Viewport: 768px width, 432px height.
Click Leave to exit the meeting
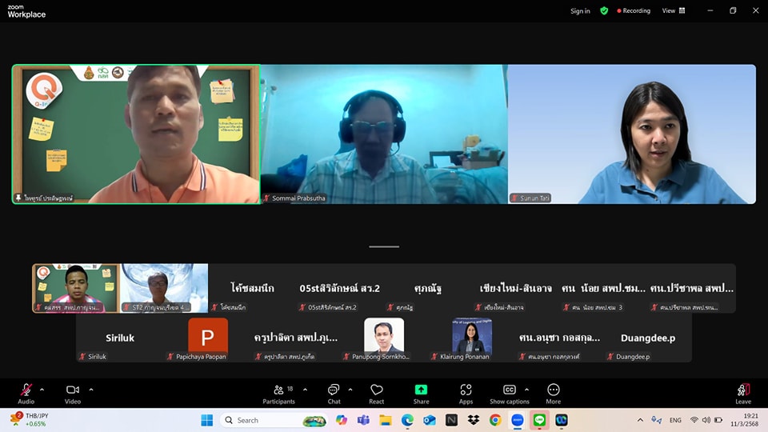pyautogui.click(x=742, y=392)
